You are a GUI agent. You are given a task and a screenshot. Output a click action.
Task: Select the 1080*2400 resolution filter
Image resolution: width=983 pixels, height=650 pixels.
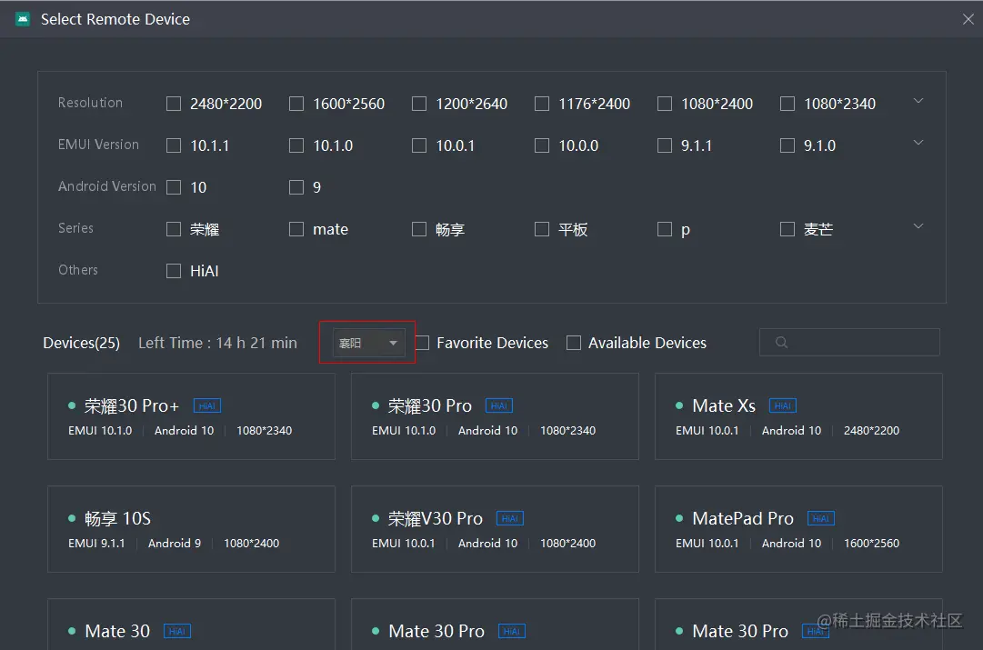pos(665,104)
